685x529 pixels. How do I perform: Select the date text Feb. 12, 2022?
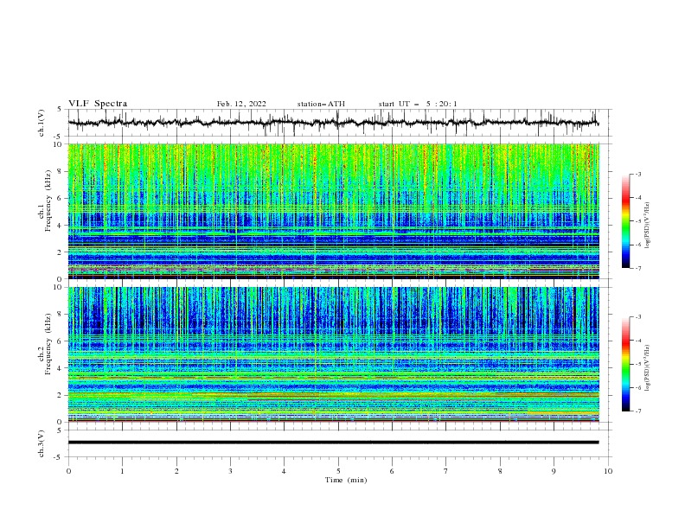pyautogui.click(x=241, y=104)
